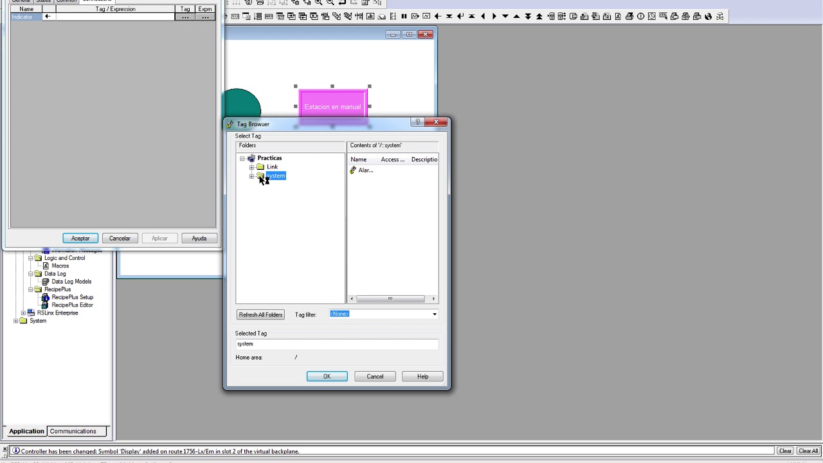This screenshot has height=463, width=823.
Task: Click the contents pane horizontal scrollbar
Action: point(392,299)
